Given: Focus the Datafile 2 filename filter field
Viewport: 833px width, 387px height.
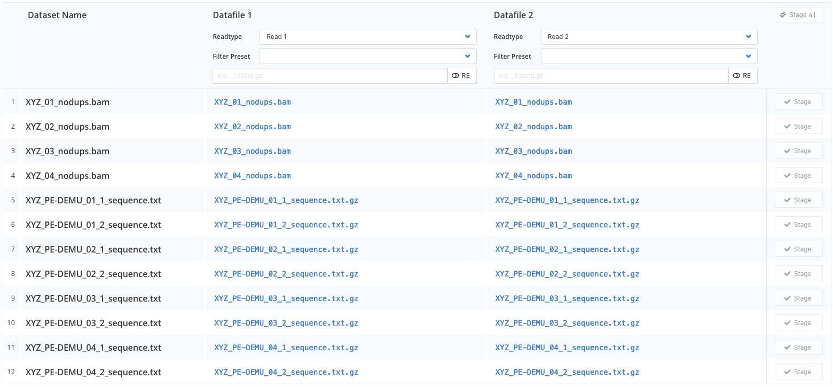Looking at the screenshot, I should click(611, 76).
